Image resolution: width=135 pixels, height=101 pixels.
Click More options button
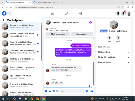click(82, 34)
